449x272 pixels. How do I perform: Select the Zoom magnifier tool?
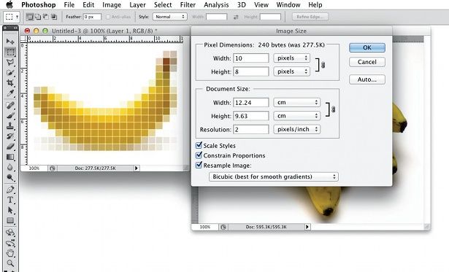(x=10, y=263)
